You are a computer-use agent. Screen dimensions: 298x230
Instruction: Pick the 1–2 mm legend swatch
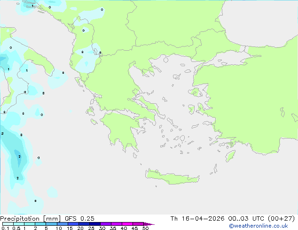coord(30,224)
